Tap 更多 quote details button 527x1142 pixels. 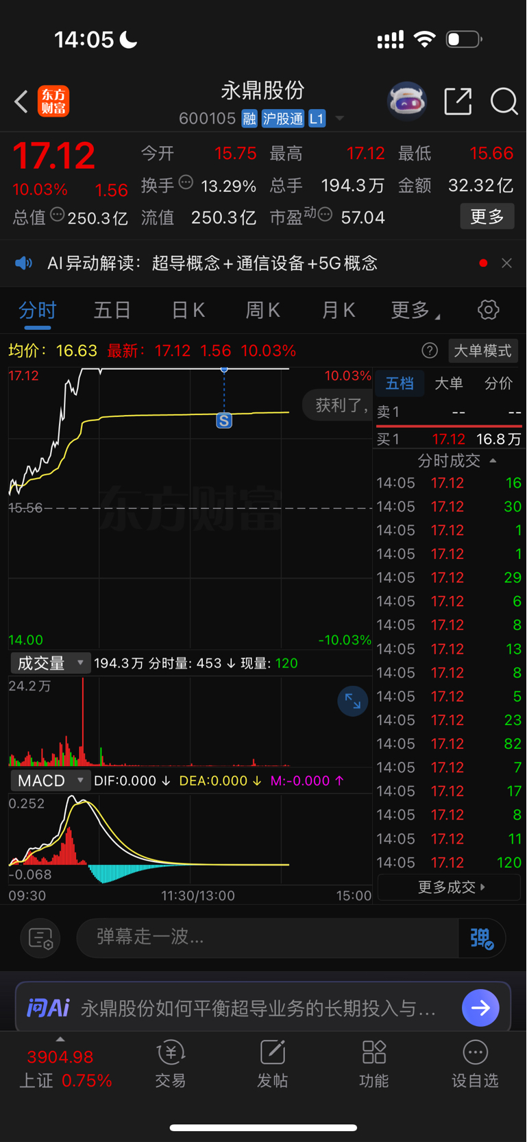pos(487,217)
